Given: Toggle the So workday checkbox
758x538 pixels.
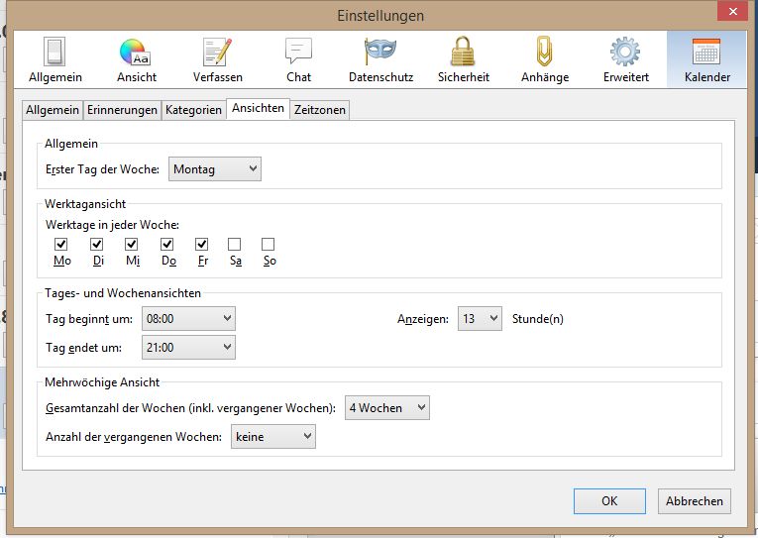Looking at the screenshot, I should (x=269, y=244).
